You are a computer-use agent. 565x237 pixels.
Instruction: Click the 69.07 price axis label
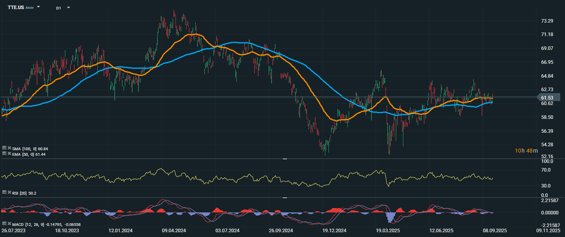coord(547,48)
